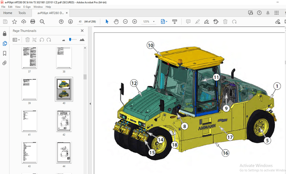The width and height of the screenshot is (286, 174).
Task: Open the Help menu
Action: pyautogui.click(x=48, y=7)
